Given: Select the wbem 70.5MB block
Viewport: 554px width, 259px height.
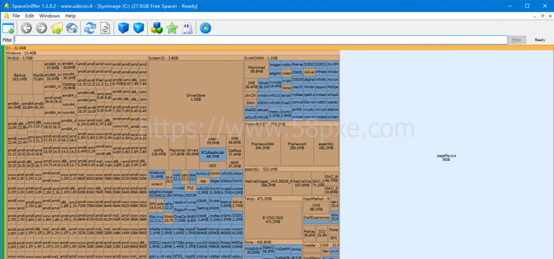Looking at the screenshot, I should coord(213,141).
